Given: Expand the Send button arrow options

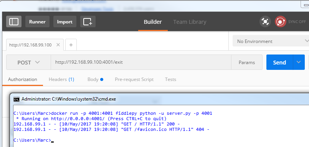Looking at the screenshot, I should click(x=299, y=62).
